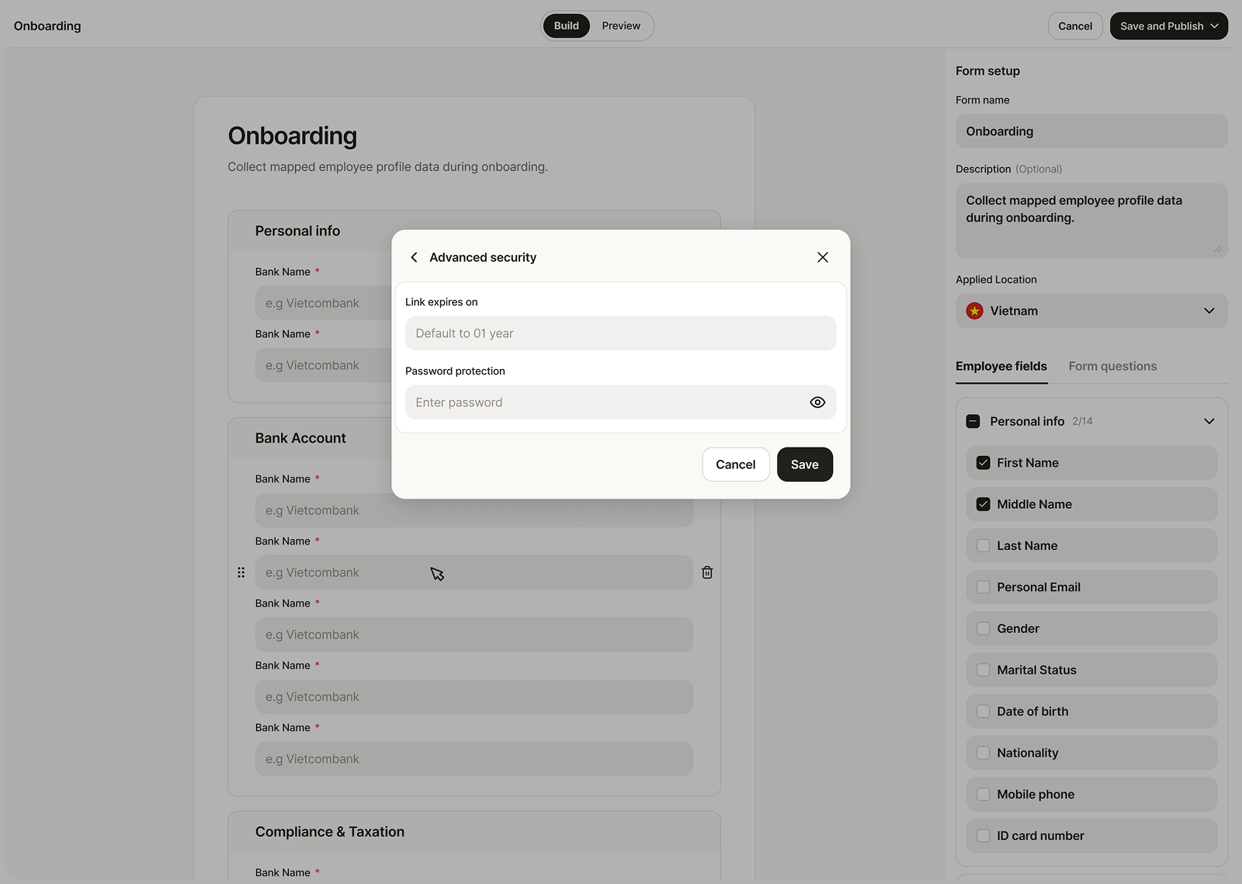This screenshot has width=1242, height=884.
Task: Click the last Bank Name input in Bank Account
Action: click(474, 759)
